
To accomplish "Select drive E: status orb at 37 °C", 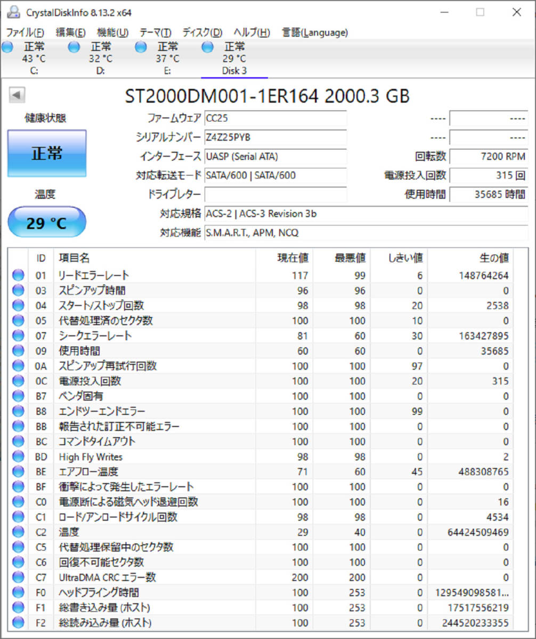I will (x=141, y=47).
